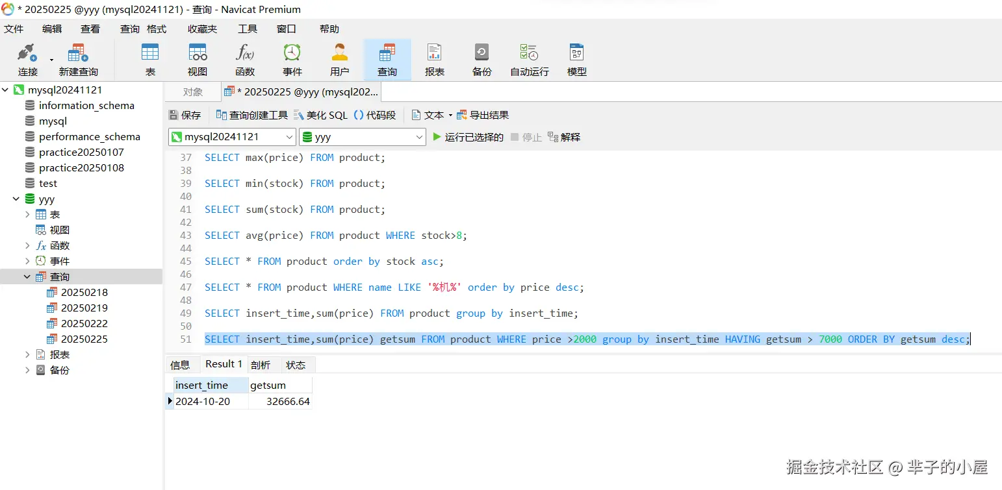This screenshot has height=490, width=1002.
Task: Open the 格式 menu
Action: coord(157,29)
